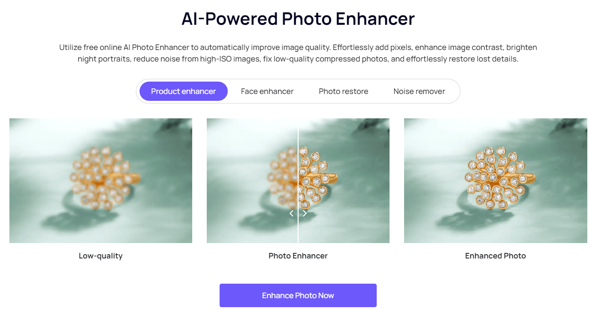Click the Enhance Photo Now button
Image resolution: width=601 pixels, height=311 pixels.
click(x=298, y=295)
